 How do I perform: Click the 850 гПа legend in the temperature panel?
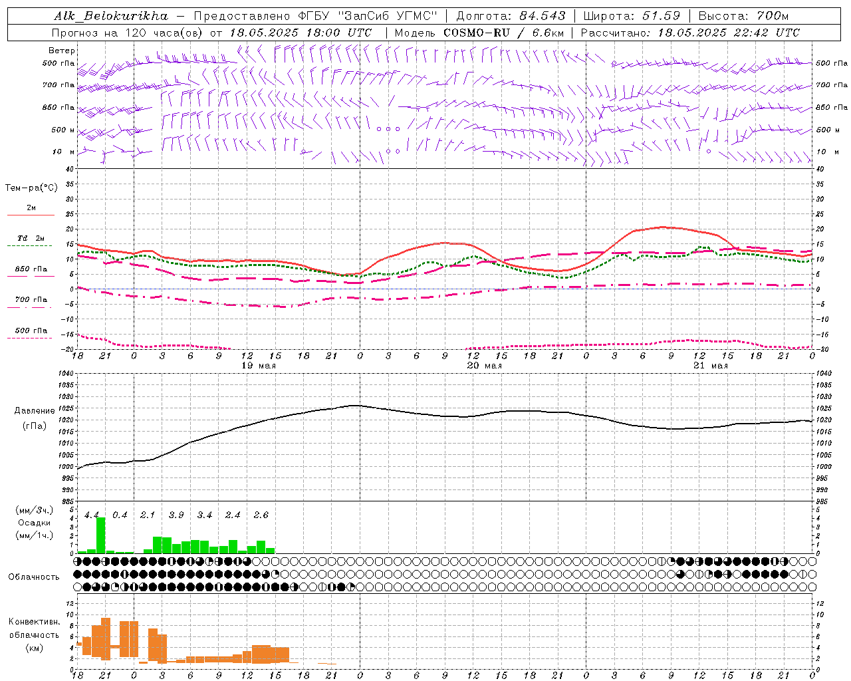31,269
